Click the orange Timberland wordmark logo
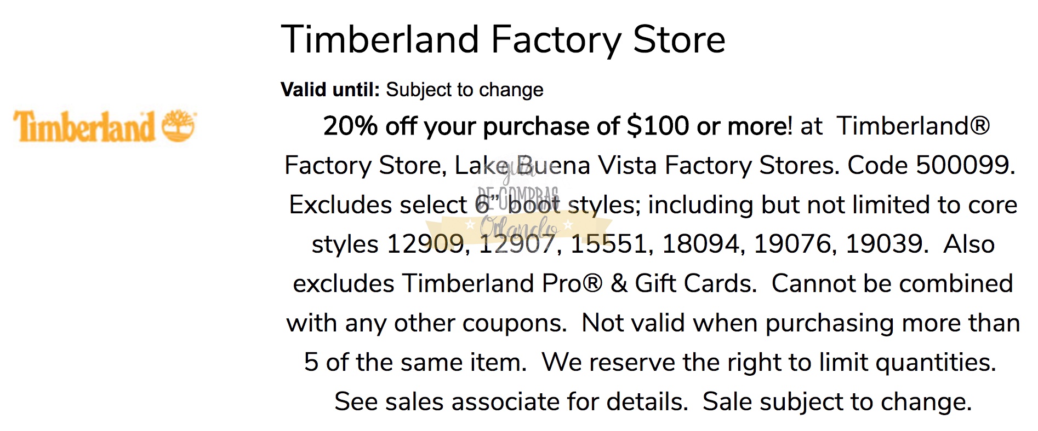Screen dimensions: 1038x431 tap(85, 127)
